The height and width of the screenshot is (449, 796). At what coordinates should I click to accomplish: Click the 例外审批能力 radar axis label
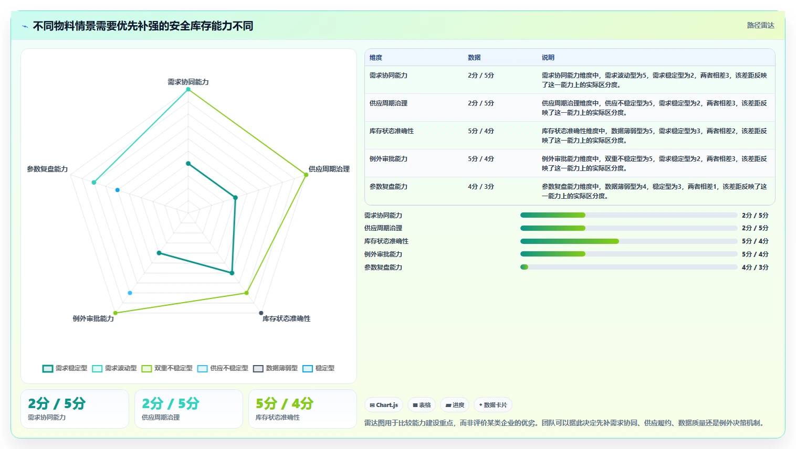coord(93,318)
